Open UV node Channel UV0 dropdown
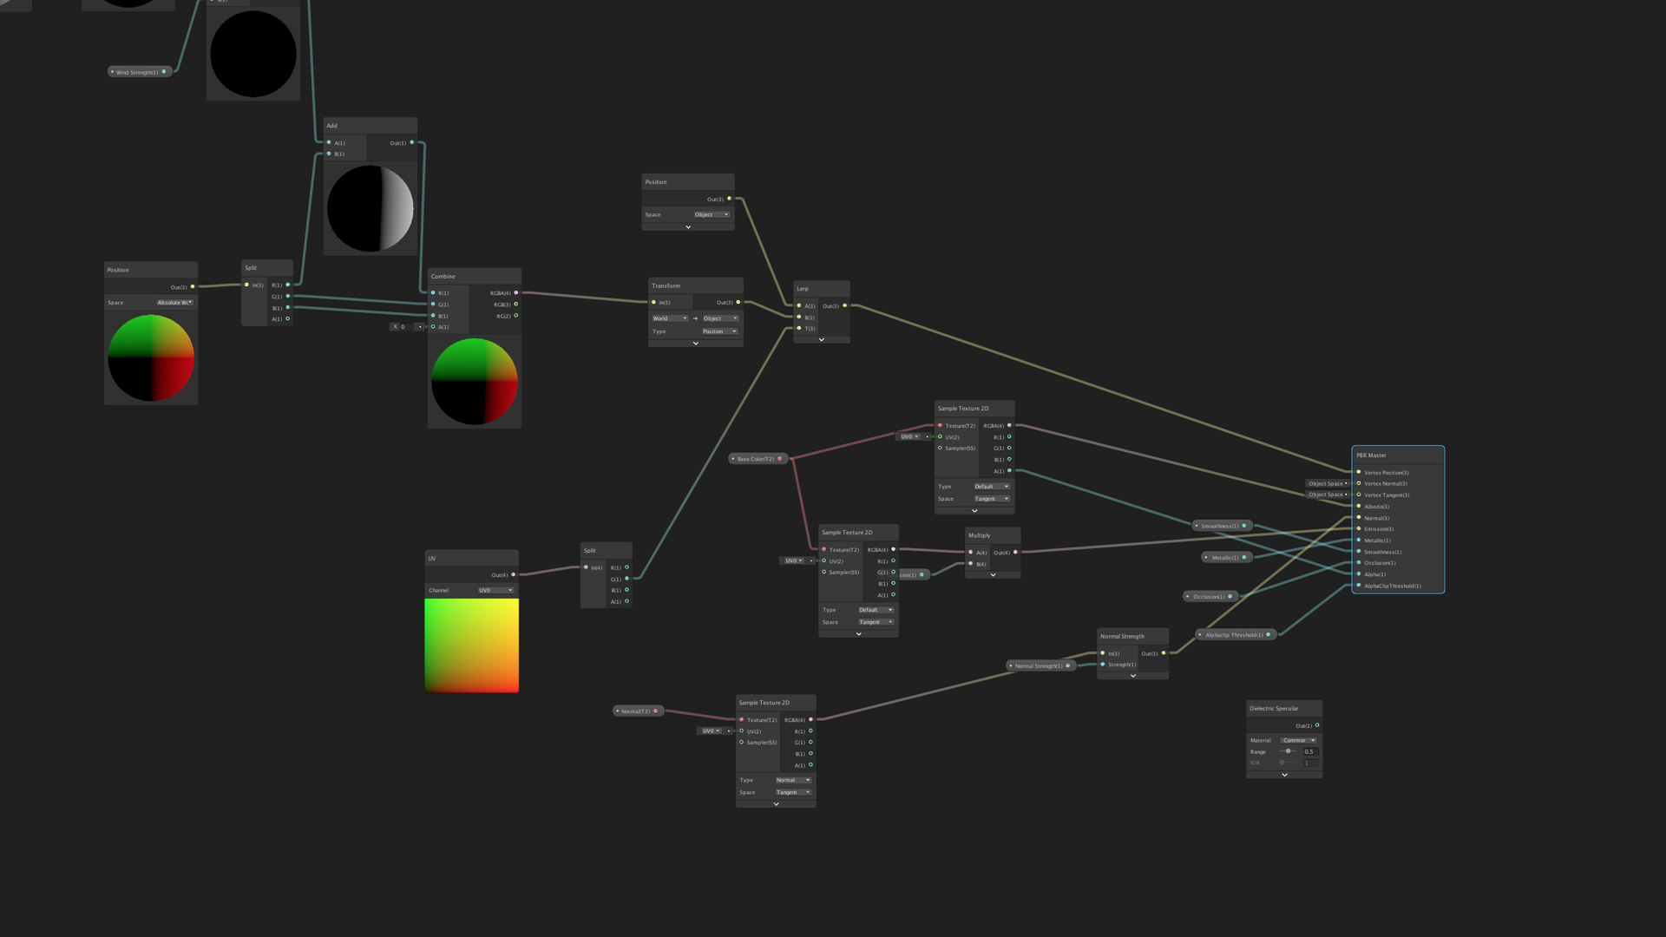Viewport: 1666px width, 937px height. coord(495,590)
